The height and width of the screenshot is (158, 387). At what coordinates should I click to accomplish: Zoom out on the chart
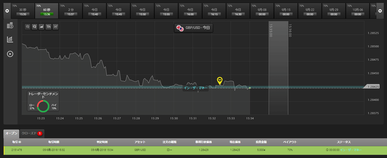[34, 27]
